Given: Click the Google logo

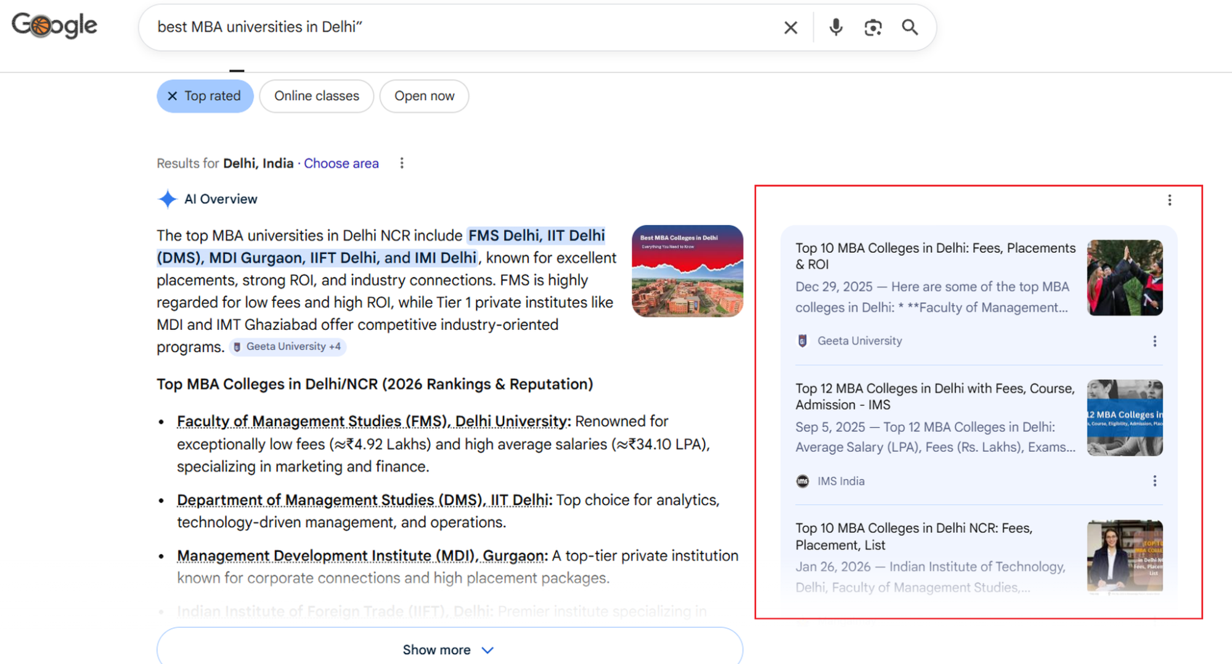Looking at the screenshot, I should (x=54, y=25).
